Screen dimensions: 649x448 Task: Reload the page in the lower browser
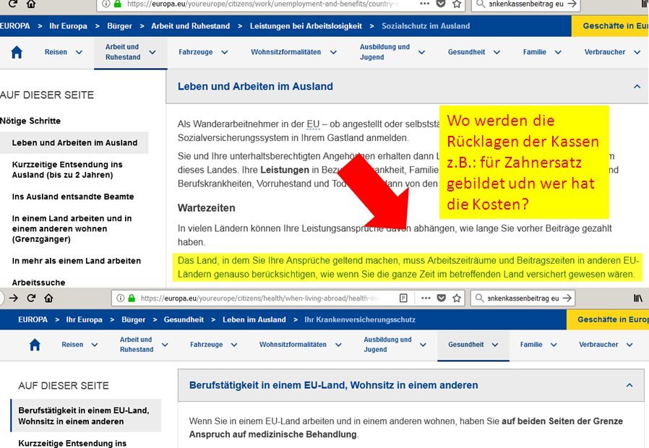click(x=31, y=298)
